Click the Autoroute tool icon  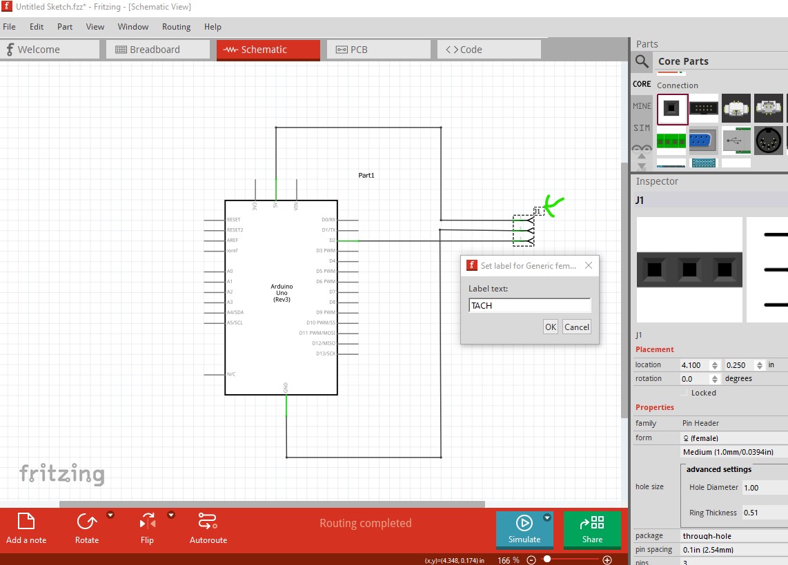click(208, 522)
